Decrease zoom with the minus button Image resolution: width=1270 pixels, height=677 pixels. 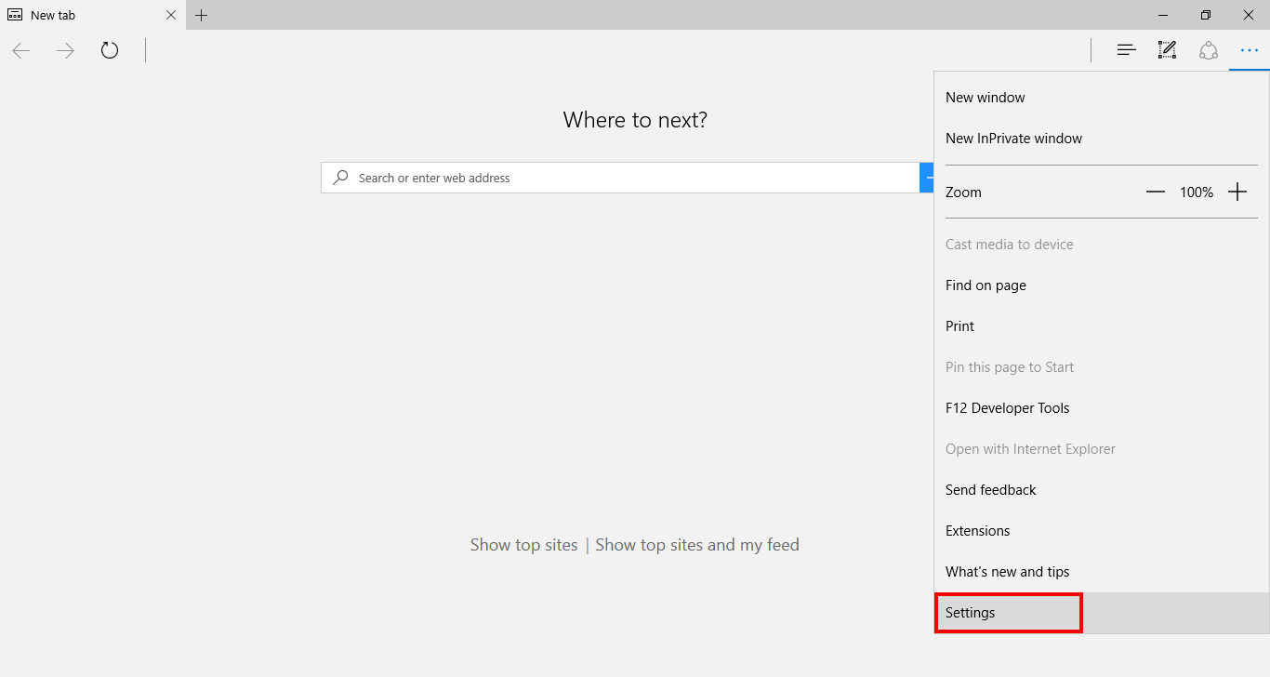1156,192
